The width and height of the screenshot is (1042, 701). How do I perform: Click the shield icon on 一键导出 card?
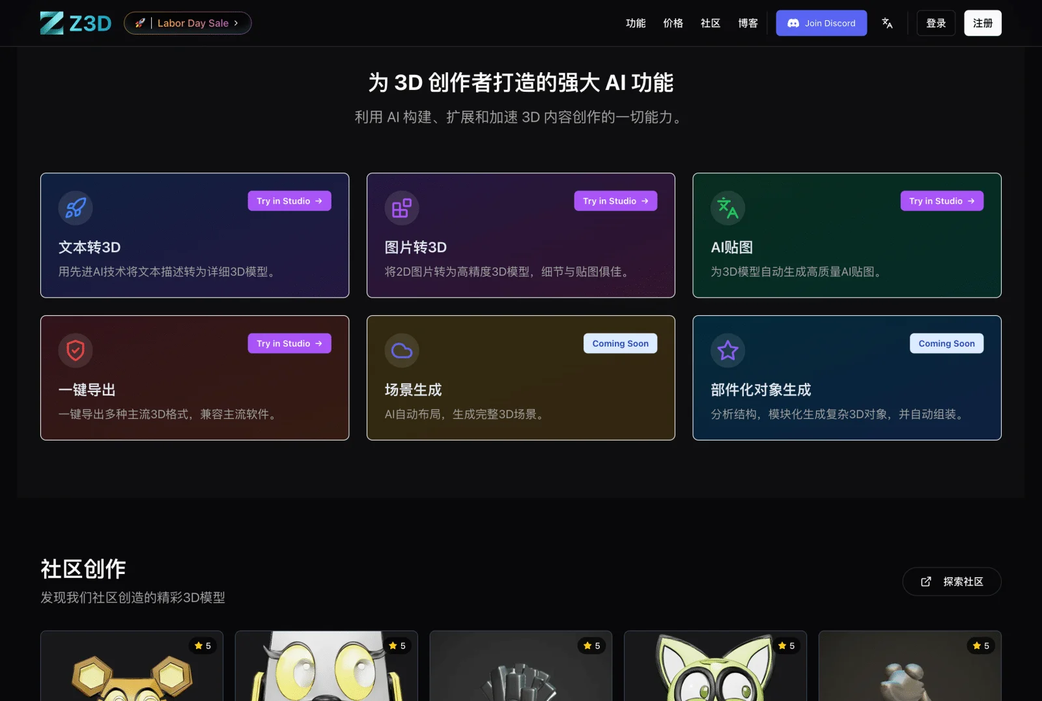[x=75, y=350]
